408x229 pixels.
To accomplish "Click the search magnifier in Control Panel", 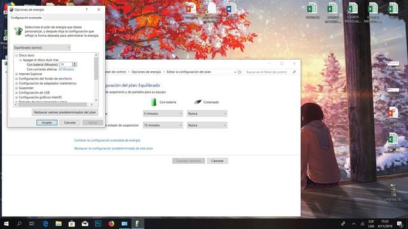I will click(295, 72).
